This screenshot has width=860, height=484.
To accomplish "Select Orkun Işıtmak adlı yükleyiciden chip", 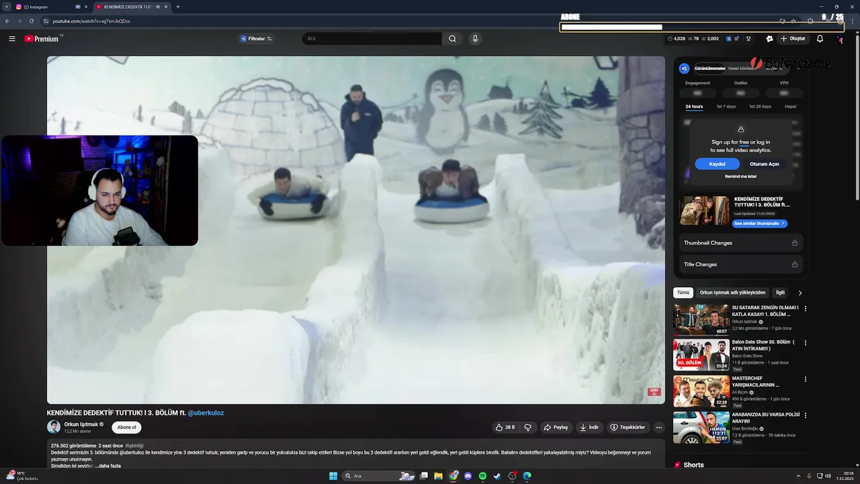I will pos(732,292).
